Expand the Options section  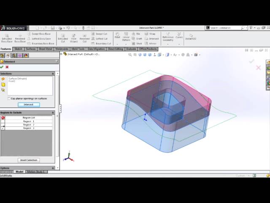[x=53, y=168]
